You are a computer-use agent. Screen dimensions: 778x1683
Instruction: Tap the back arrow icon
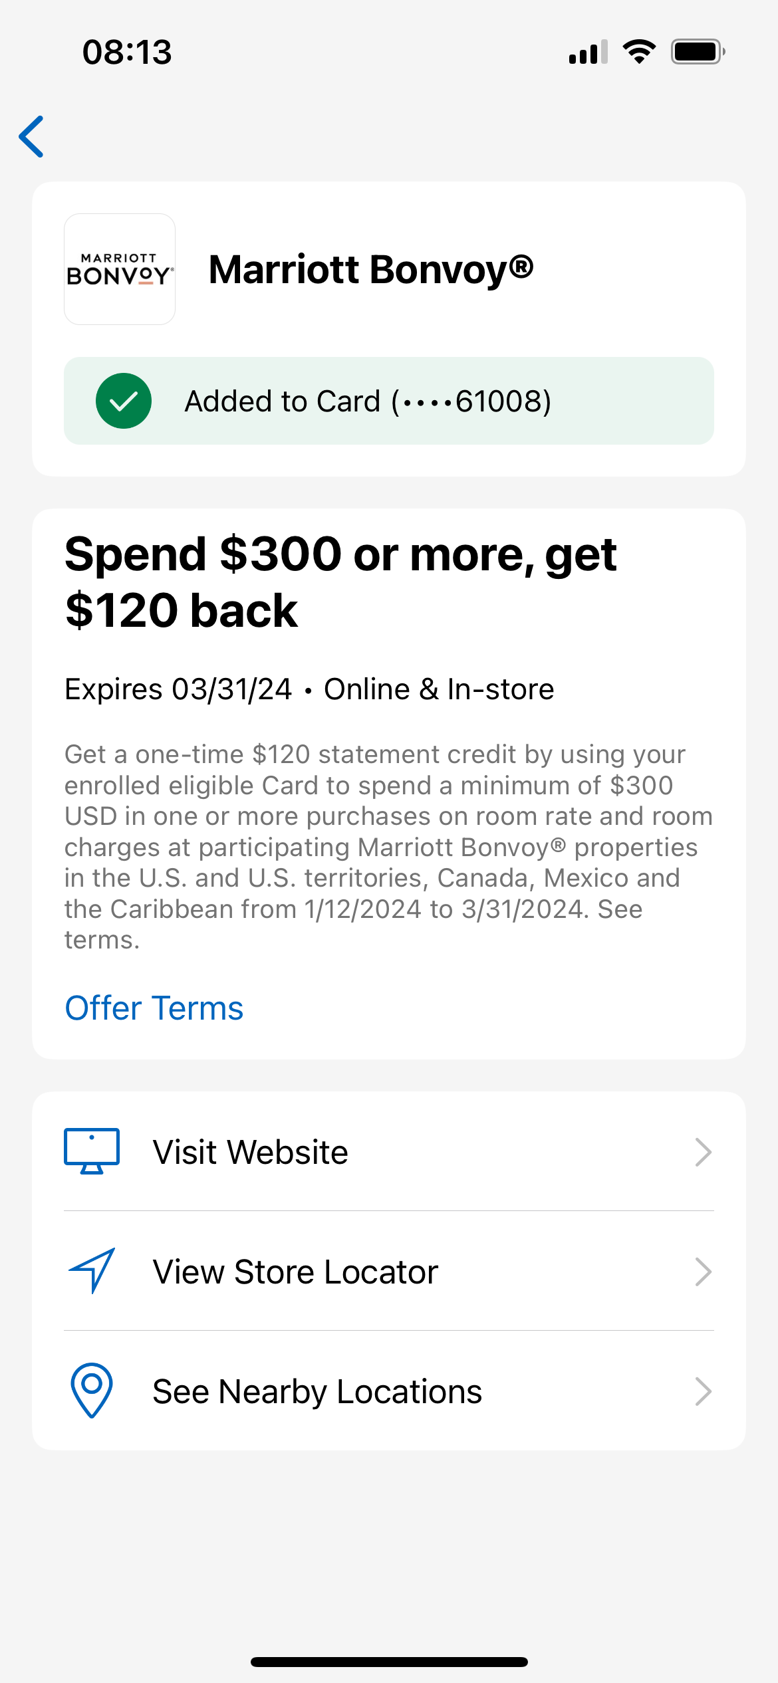(32, 136)
